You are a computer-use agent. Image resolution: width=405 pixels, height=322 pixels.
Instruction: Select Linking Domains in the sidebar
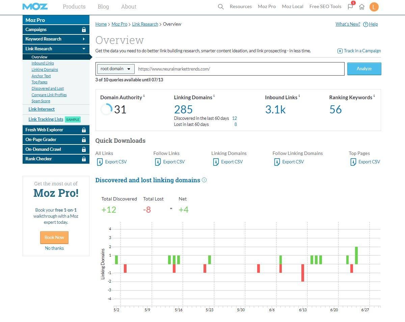(x=45, y=70)
